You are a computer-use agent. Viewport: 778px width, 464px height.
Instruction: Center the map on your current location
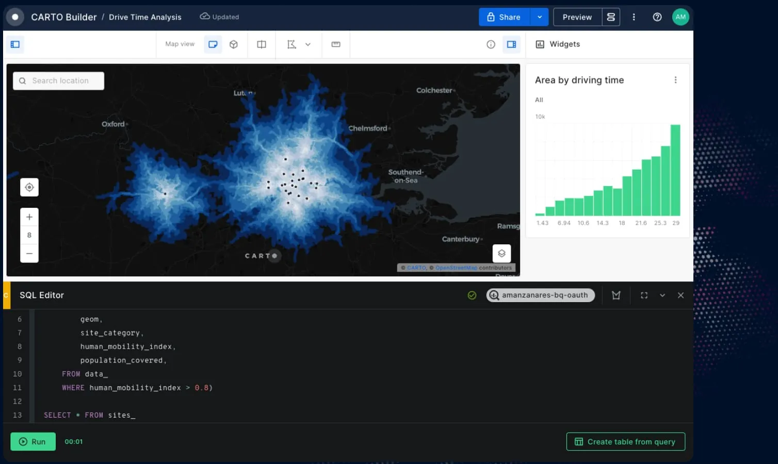pos(29,187)
